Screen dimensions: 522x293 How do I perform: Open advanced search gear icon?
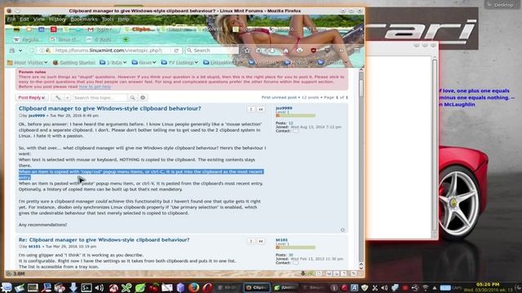click(143, 98)
